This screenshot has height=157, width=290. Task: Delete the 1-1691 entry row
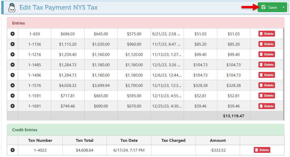point(266,106)
